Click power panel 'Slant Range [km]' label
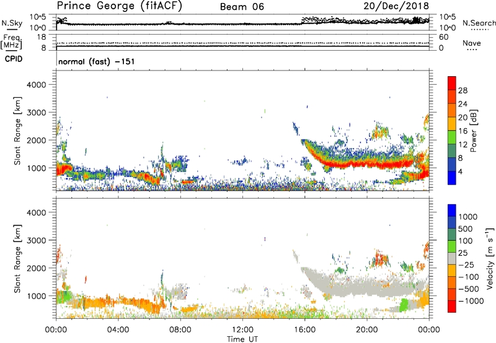 click(17, 131)
